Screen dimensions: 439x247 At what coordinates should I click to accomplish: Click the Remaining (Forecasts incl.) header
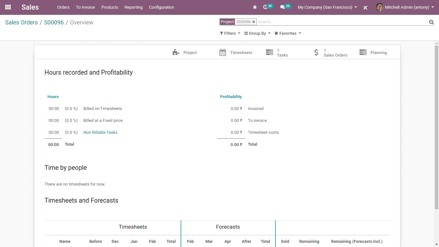click(357, 242)
